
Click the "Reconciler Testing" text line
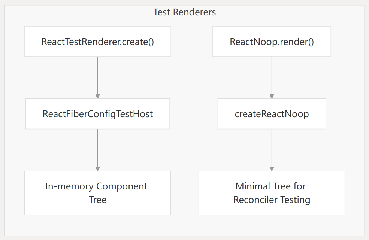[x=272, y=200]
